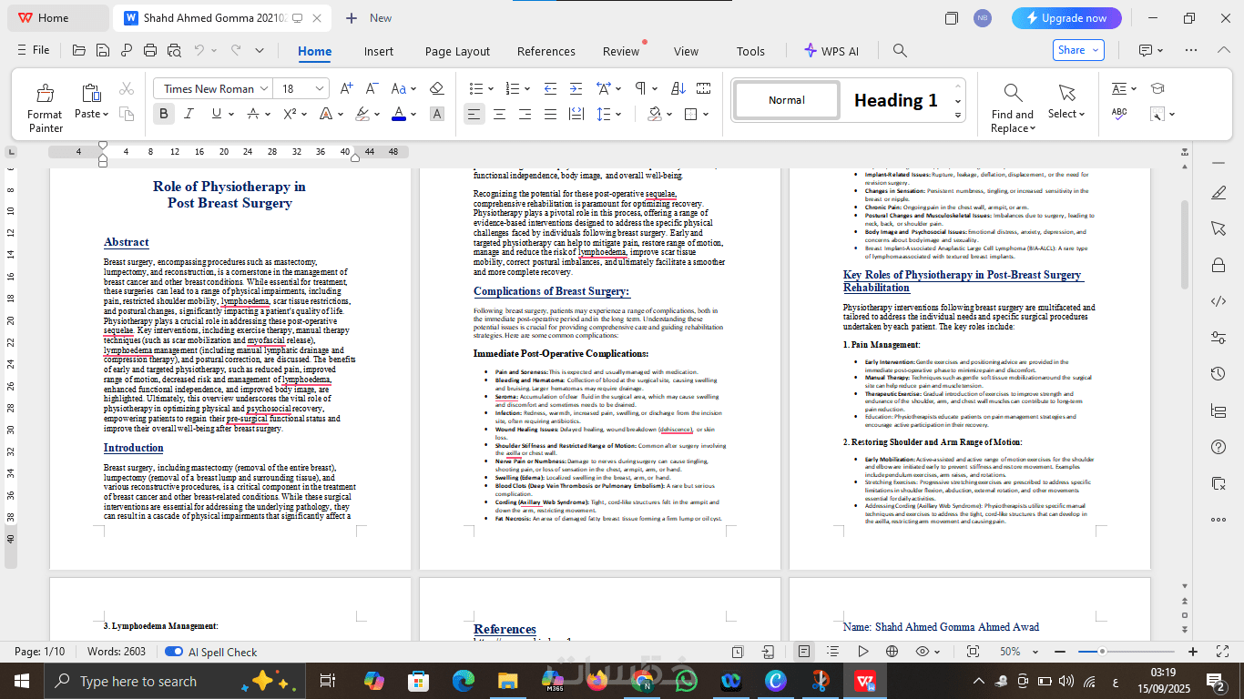Click the Cut scissors icon
1244x699 pixels.
(127, 89)
